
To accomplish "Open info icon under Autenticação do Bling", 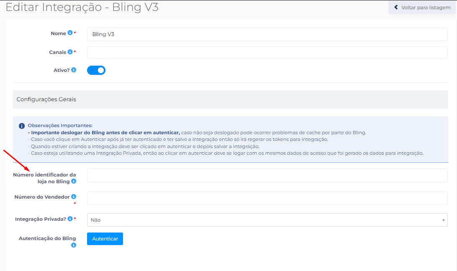I will 74,245.
